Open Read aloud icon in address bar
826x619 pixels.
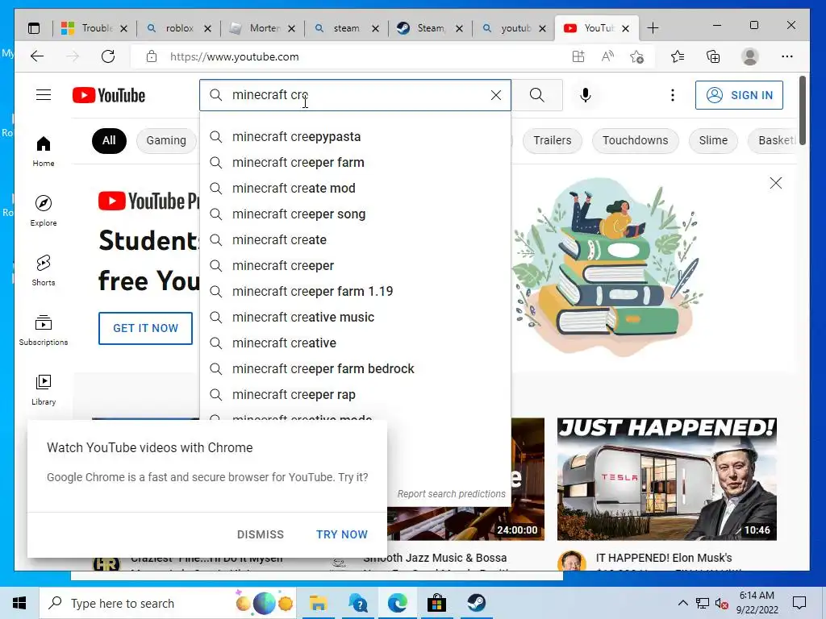607,56
